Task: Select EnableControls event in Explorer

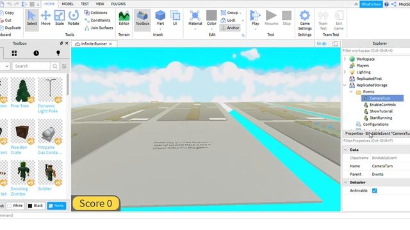Action: click(x=382, y=105)
